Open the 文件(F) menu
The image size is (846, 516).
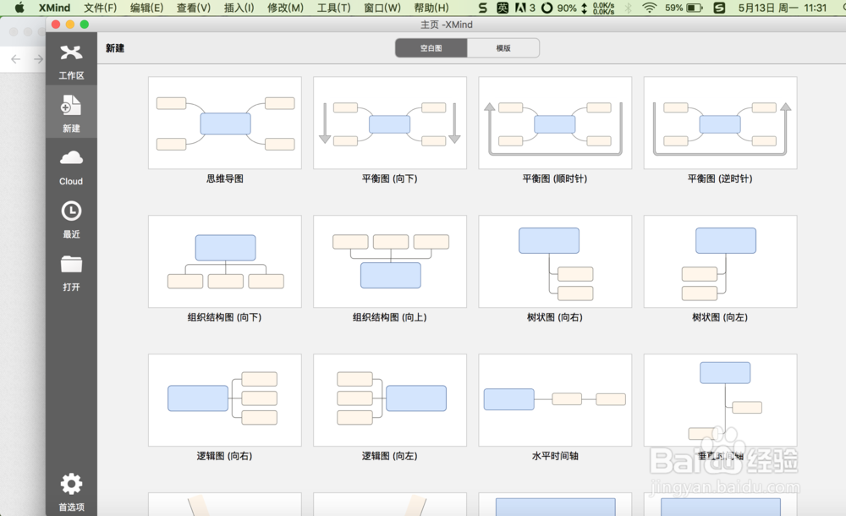click(100, 8)
